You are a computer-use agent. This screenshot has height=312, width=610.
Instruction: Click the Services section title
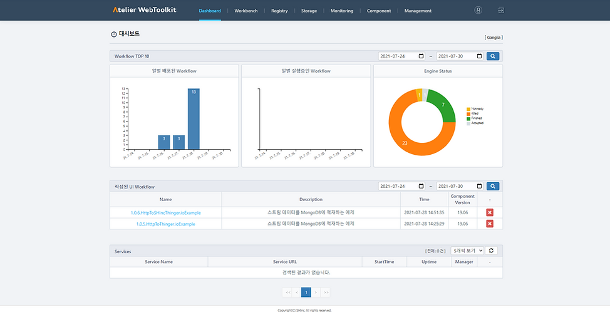coord(123,251)
